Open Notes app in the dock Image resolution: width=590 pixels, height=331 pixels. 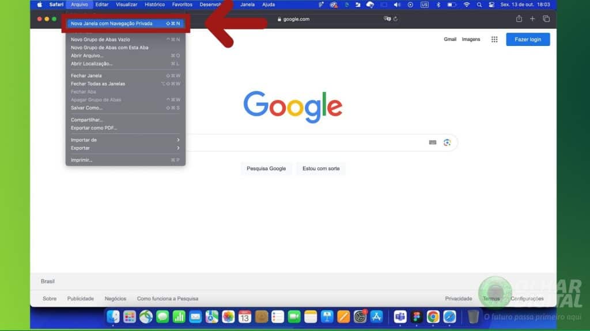tap(311, 317)
